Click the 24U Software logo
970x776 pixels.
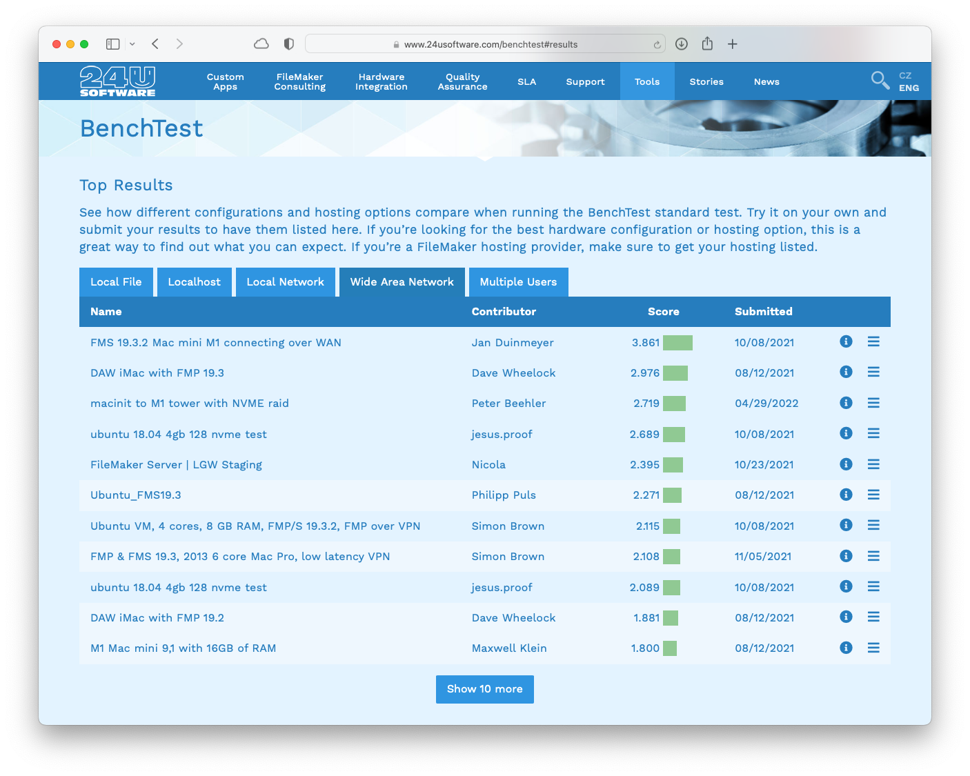118,81
